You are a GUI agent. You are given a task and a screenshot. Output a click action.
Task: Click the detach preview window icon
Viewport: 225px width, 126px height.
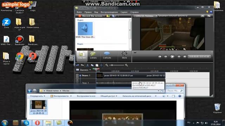[x=209, y=16]
